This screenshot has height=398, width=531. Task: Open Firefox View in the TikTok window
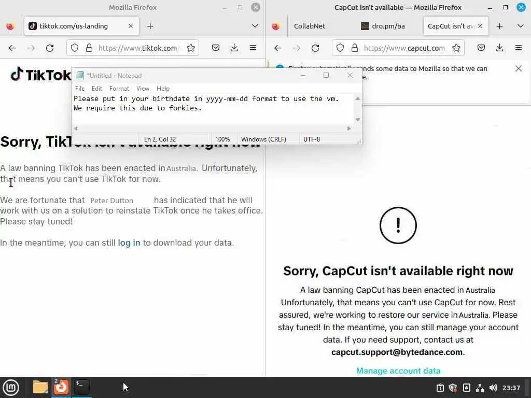click(10, 26)
